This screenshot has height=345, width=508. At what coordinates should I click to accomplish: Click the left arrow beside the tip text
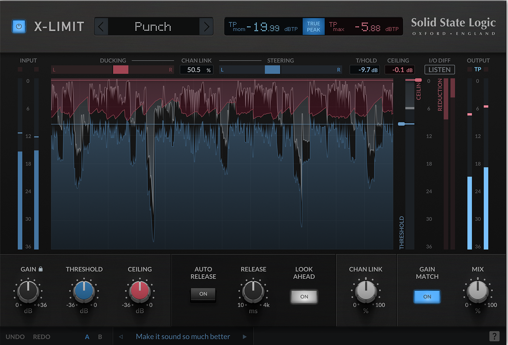(x=121, y=337)
